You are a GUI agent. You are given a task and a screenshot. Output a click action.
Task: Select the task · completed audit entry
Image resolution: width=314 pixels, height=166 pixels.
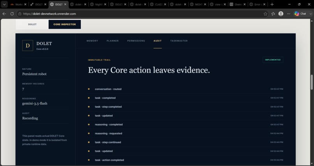(185, 98)
